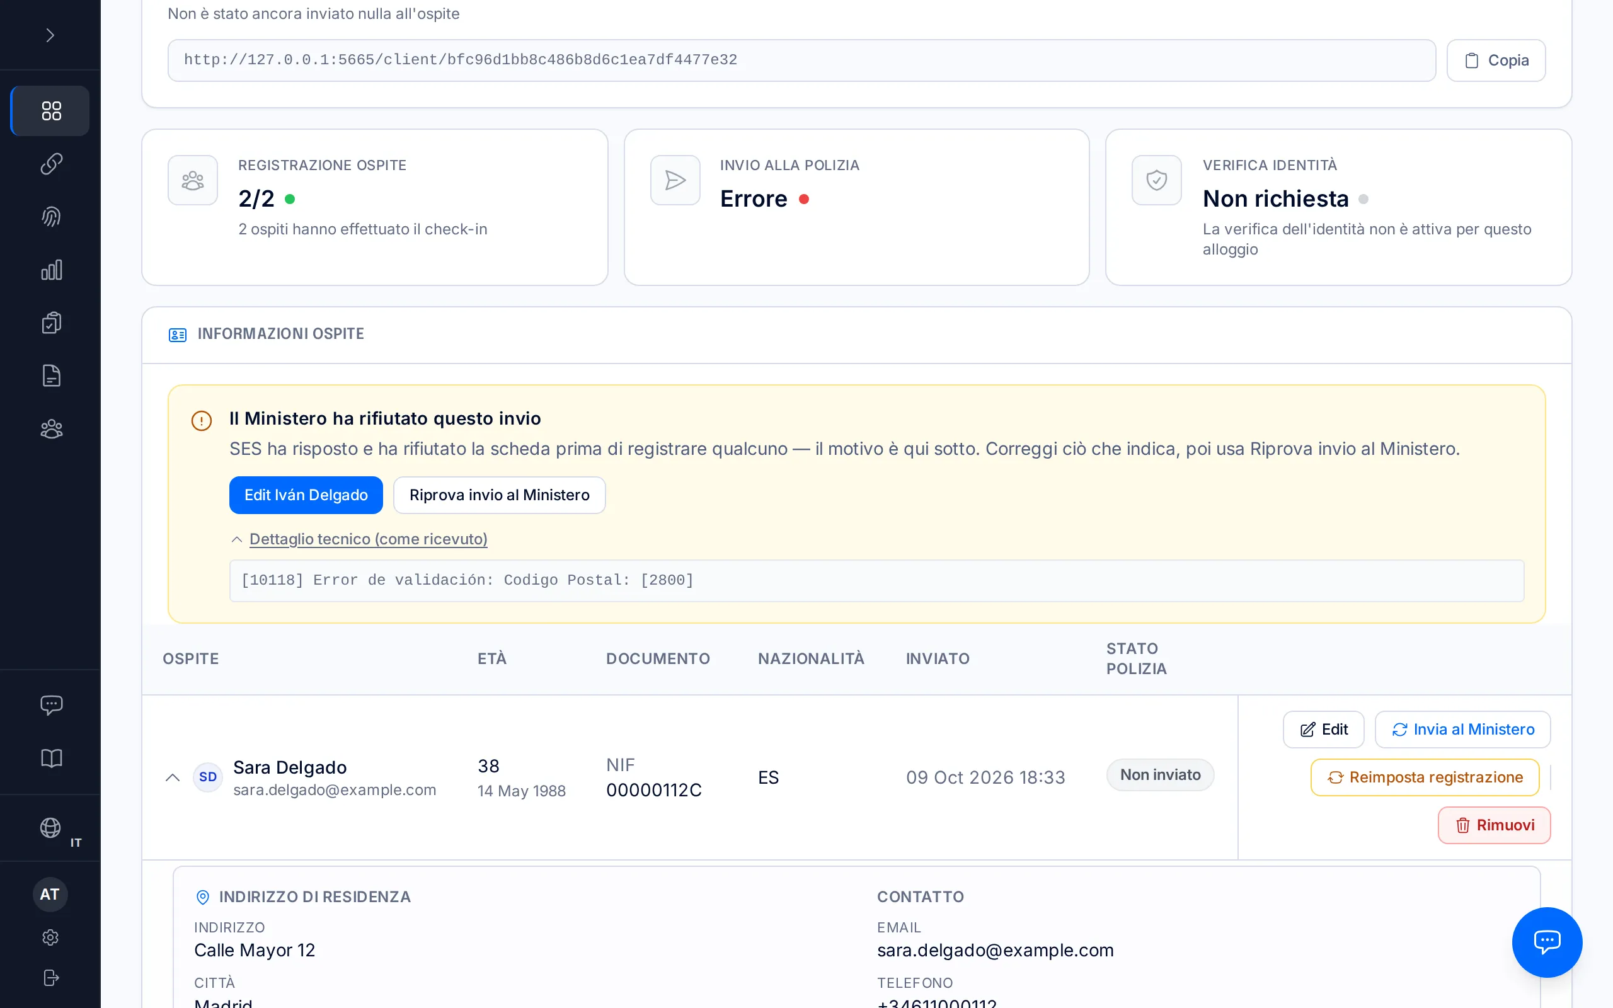Open the clipboard checklist icon in sidebar
Image resolution: width=1613 pixels, height=1008 pixels.
pyautogui.click(x=50, y=323)
